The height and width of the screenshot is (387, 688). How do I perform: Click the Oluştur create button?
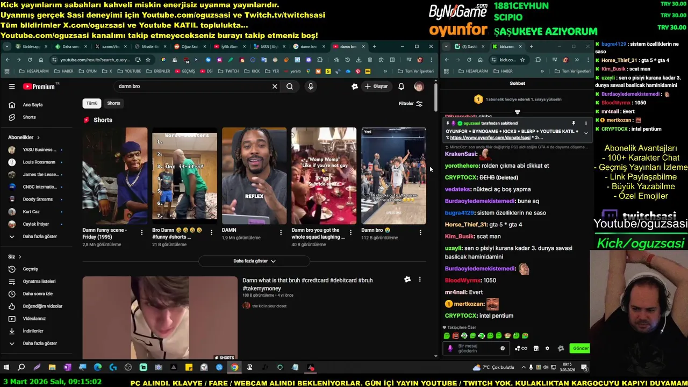click(x=376, y=86)
